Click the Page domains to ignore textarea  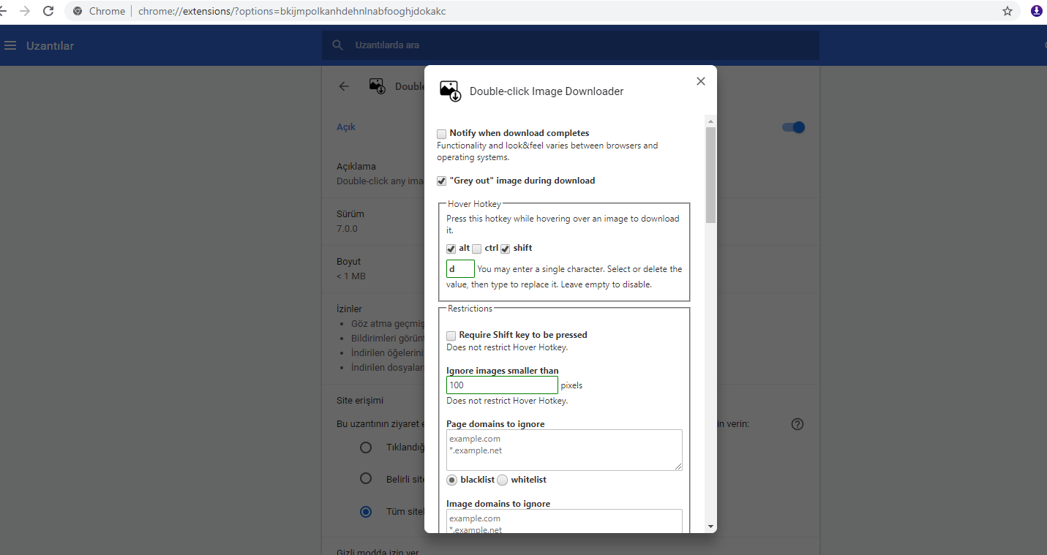tap(564, 450)
